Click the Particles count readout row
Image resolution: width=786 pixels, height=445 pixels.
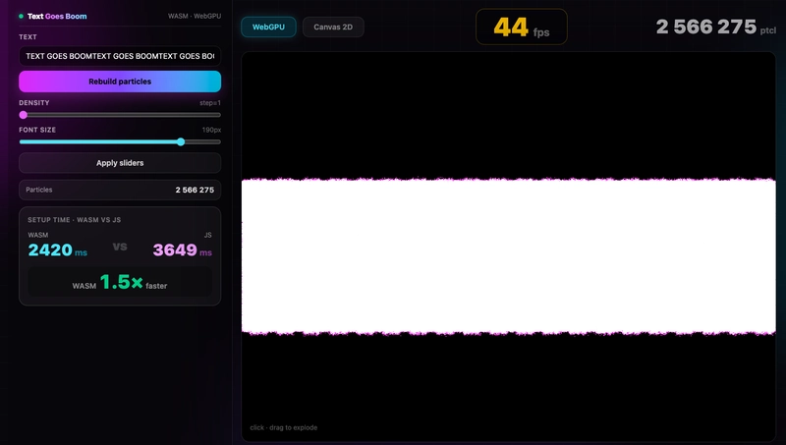click(120, 190)
